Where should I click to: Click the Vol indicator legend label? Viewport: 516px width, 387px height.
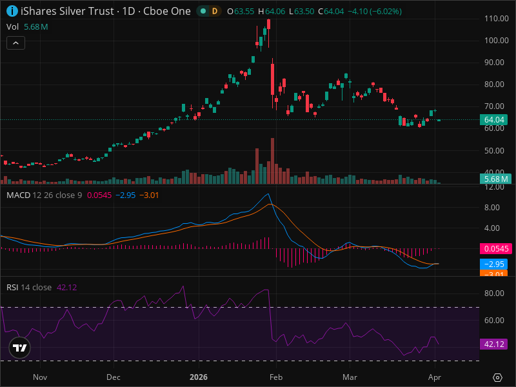(12, 27)
